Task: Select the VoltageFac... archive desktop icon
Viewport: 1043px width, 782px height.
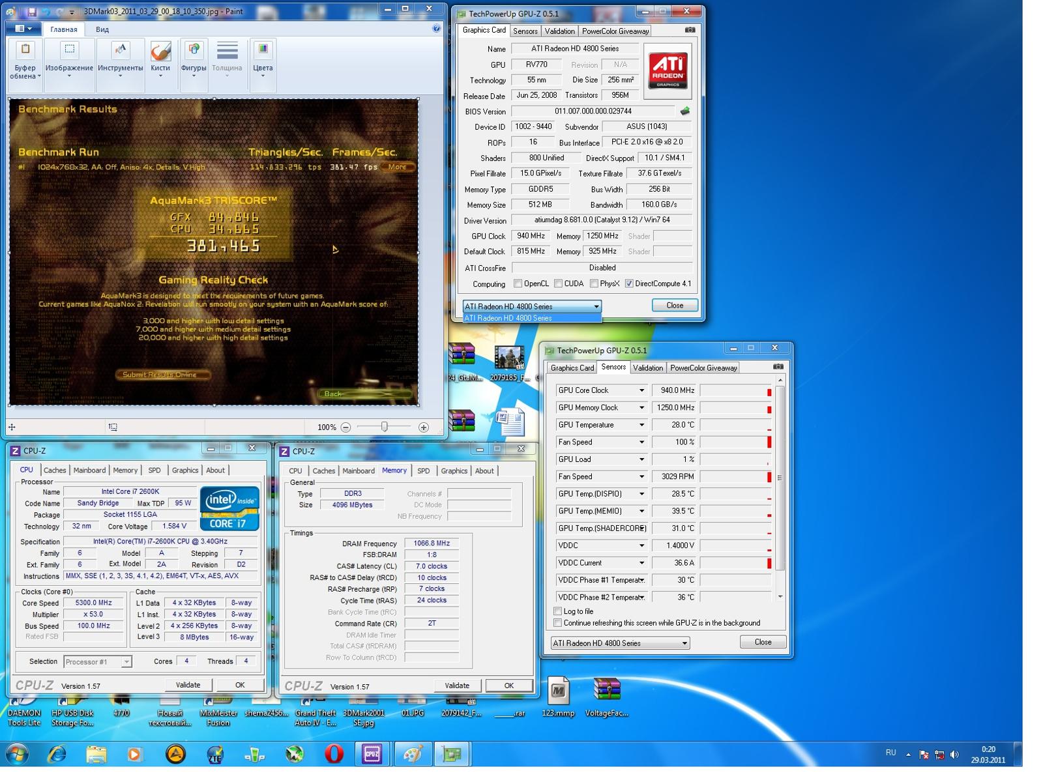Action: point(607,699)
